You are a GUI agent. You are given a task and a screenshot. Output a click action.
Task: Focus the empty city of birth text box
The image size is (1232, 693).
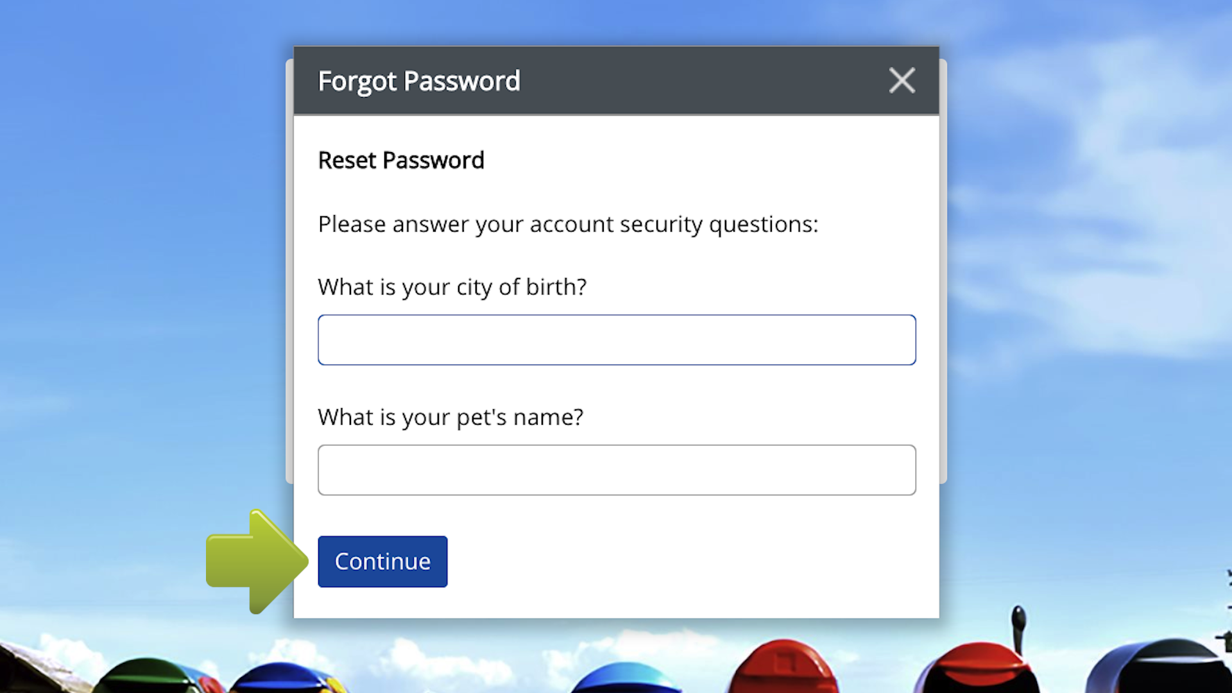616,339
